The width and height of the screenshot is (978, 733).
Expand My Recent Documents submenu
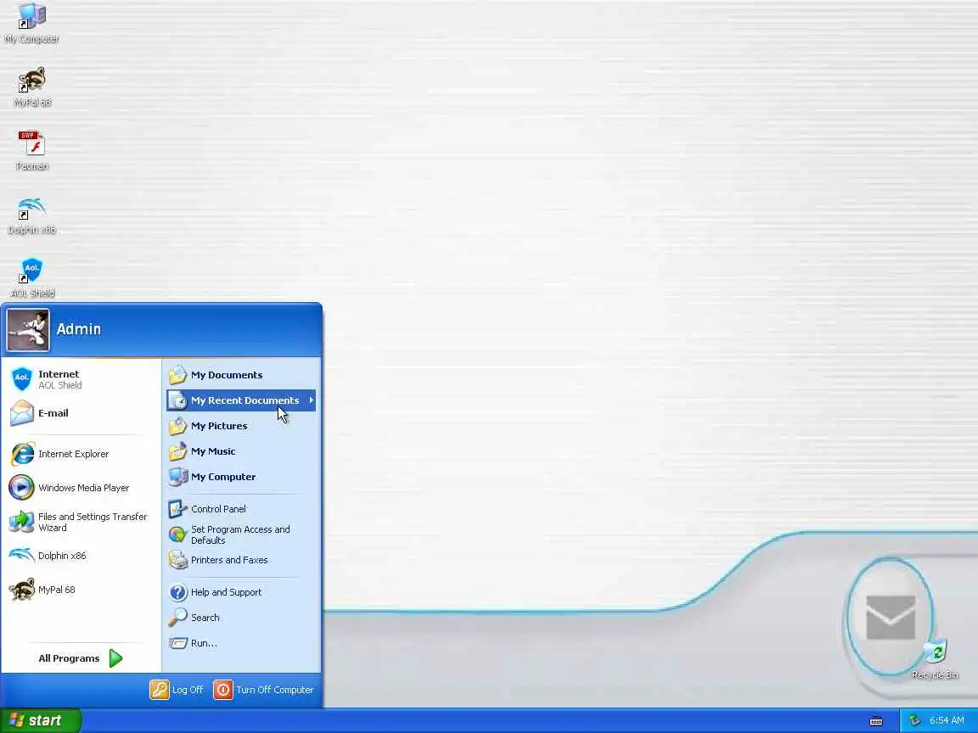[241, 400]
